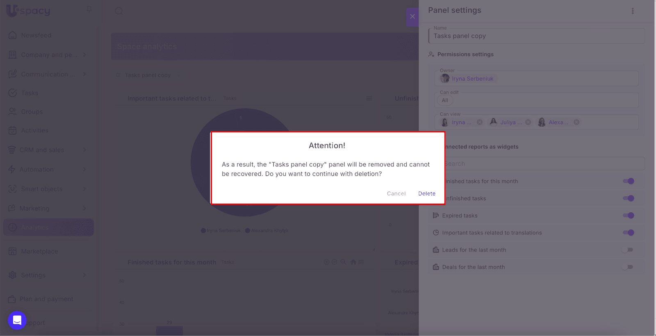Viewport: 656px width, 336px height.
Task: Click the chart home reset icon
Action: coord(353,262)
